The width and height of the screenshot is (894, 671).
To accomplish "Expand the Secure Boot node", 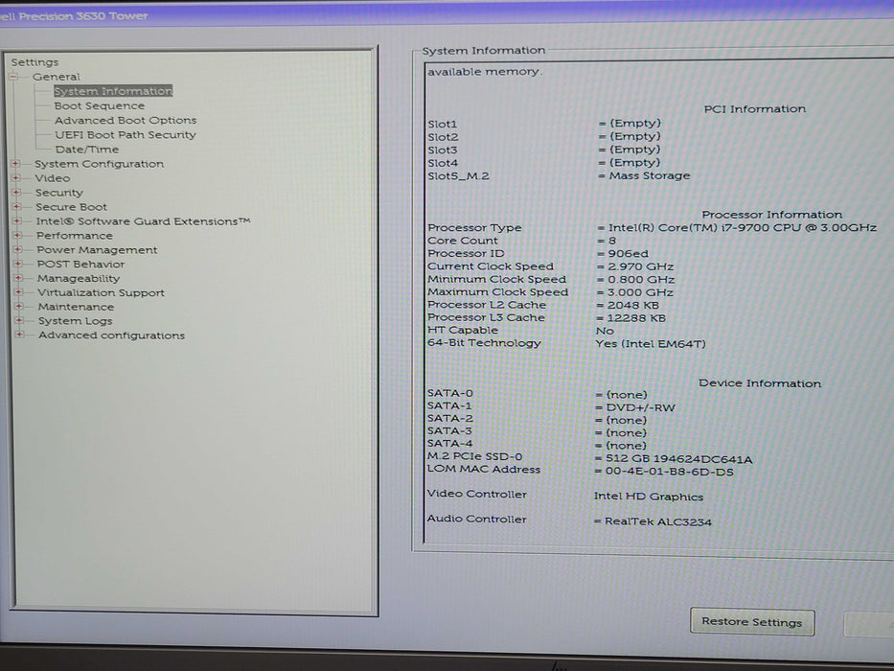I will click(x=16, y=206).
